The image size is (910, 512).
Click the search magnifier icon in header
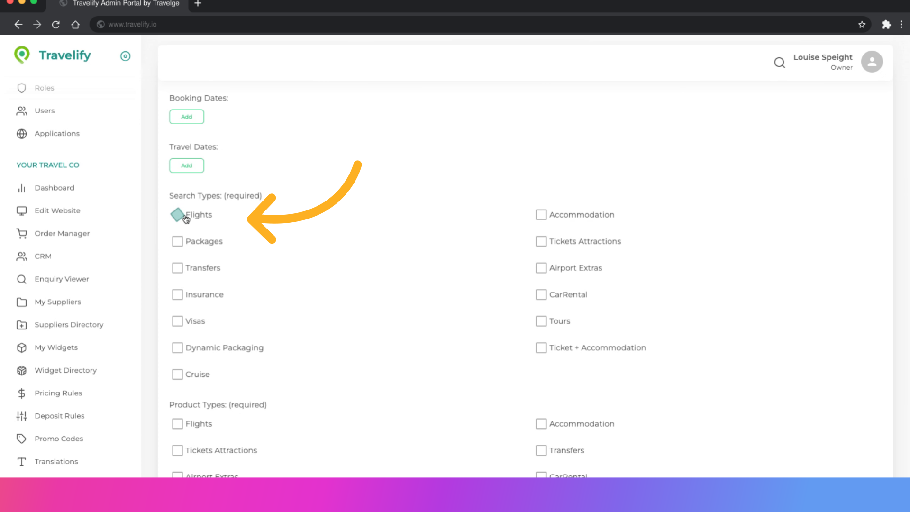coord(780,63)
